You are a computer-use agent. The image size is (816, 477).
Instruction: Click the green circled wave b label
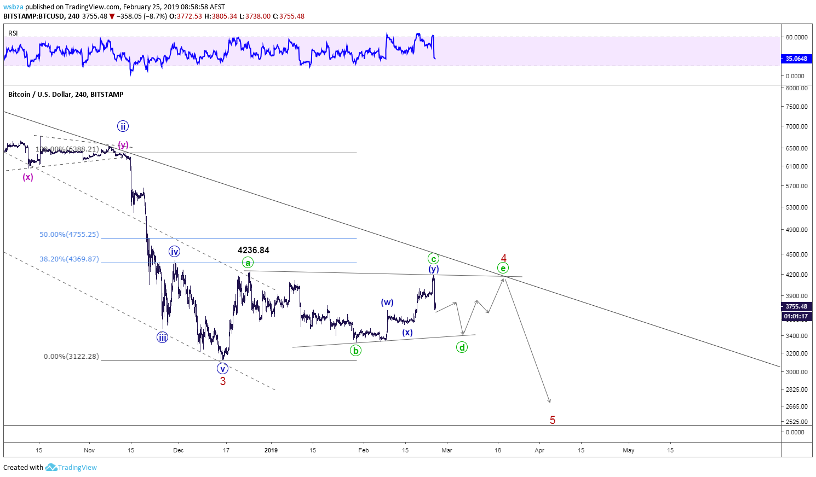pos(356,351)
